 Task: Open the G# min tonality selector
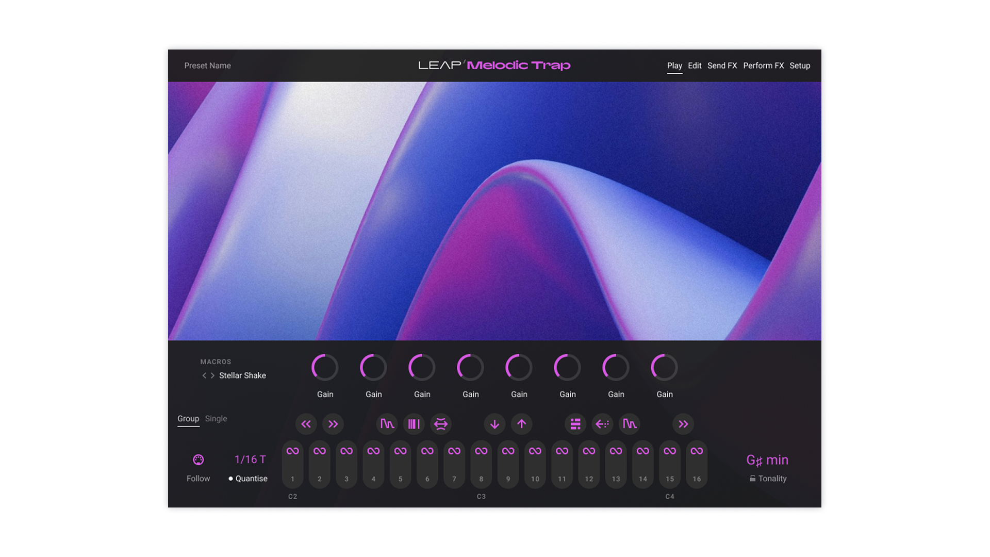[x=767, y=460]
